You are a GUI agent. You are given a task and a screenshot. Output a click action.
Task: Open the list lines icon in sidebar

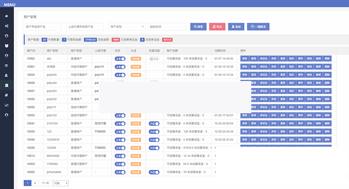pos(7,65)
